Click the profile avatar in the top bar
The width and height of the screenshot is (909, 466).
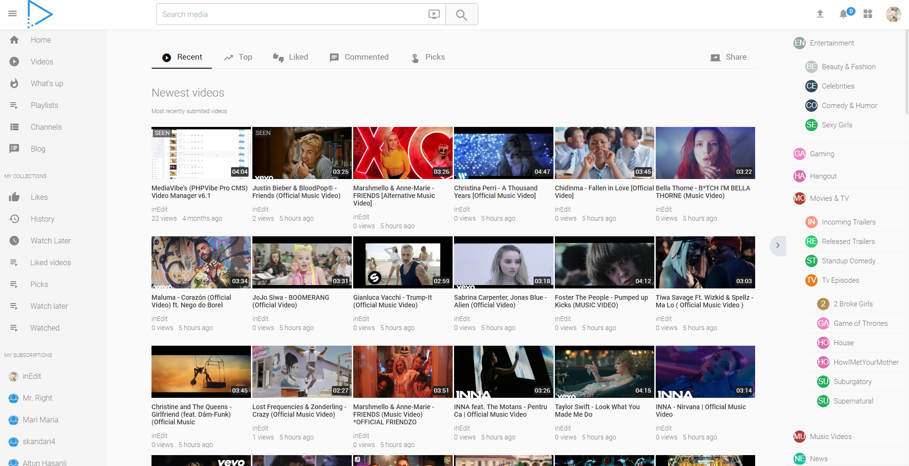[894, 14]
